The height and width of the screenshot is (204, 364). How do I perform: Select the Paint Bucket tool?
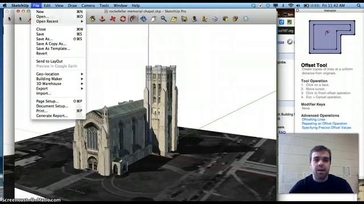tap(92, 19)
